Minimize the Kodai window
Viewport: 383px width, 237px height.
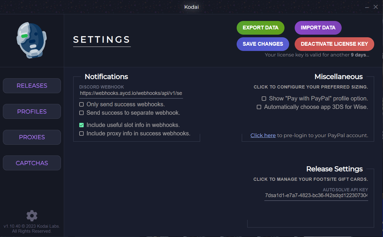point(367,7)
